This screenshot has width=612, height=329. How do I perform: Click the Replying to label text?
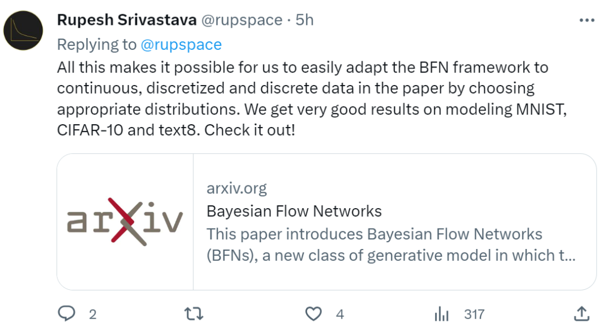pyautogui.click(x=96, y=45)
